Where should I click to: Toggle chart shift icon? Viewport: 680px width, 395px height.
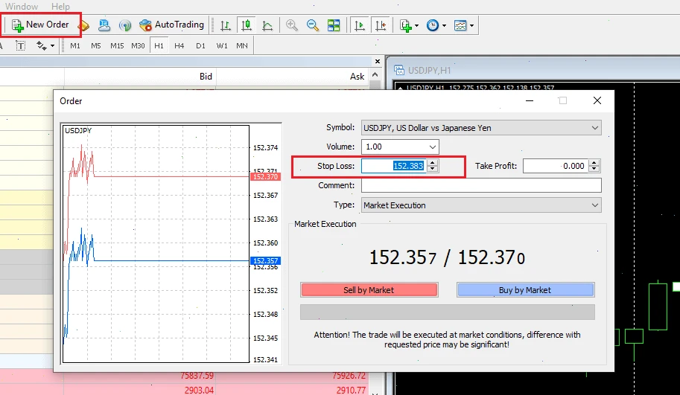[x=381, y=25]
